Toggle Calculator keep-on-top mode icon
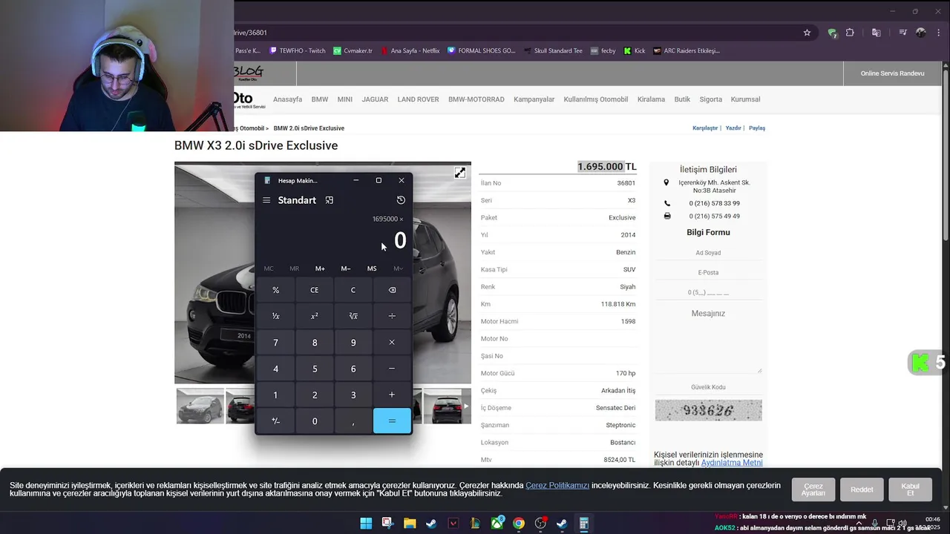The width and height of the screenshot is (950, 534). tap(330, 200)
